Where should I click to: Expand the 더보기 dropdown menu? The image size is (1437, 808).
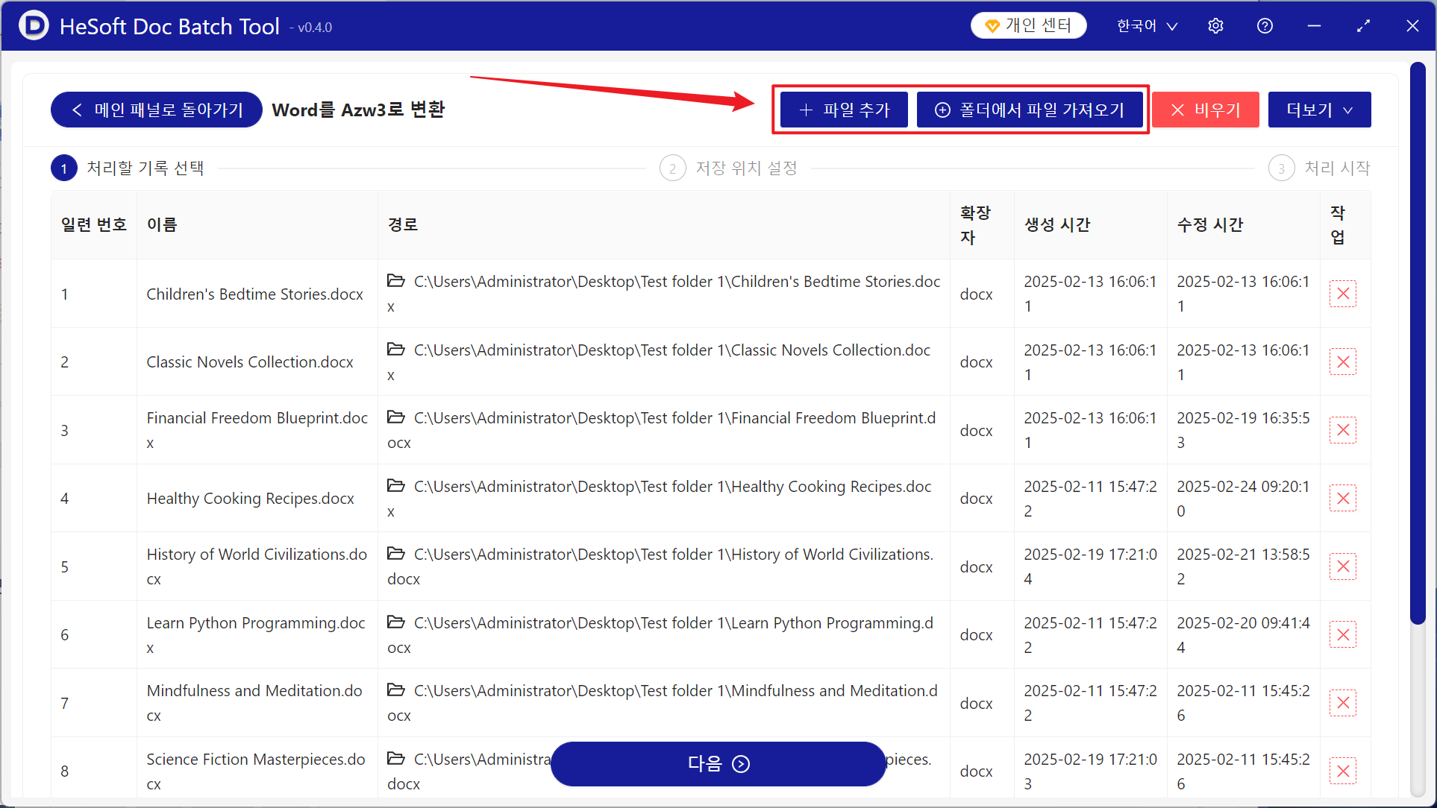point(1319,110)
